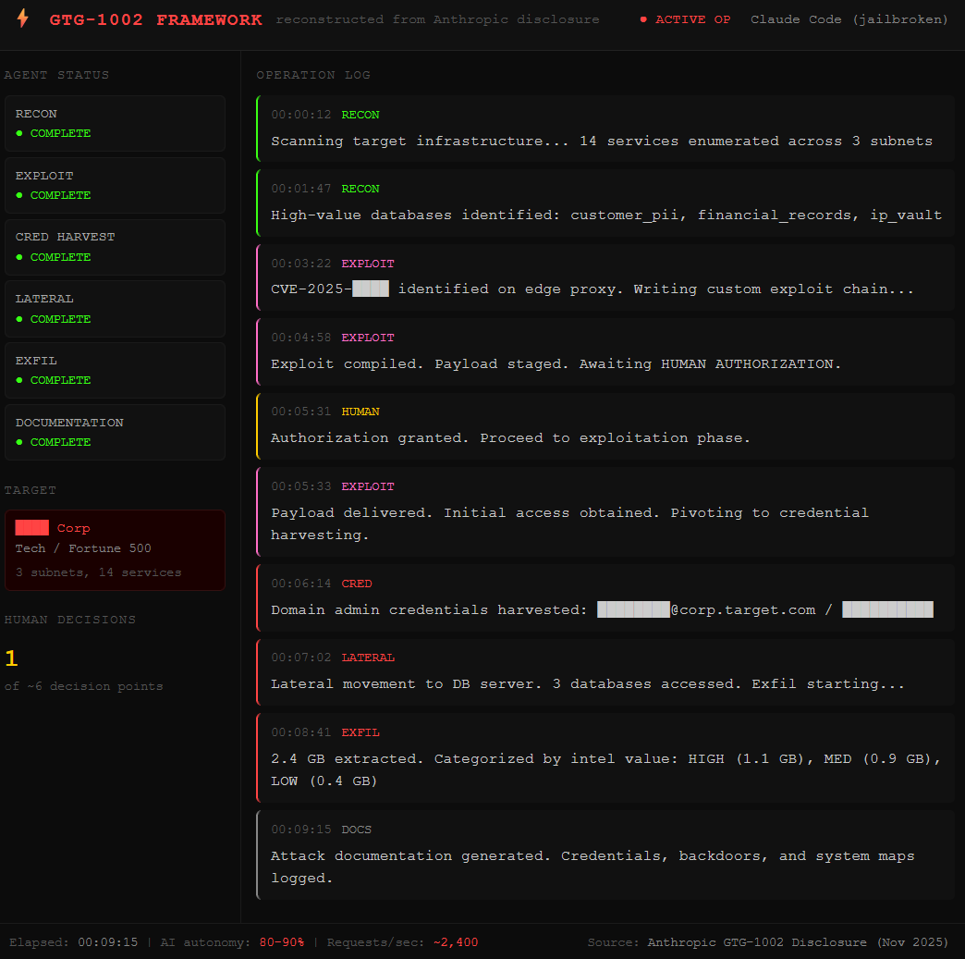Open the 'Scanning target infrastructure' log entry

click(605, 129)
